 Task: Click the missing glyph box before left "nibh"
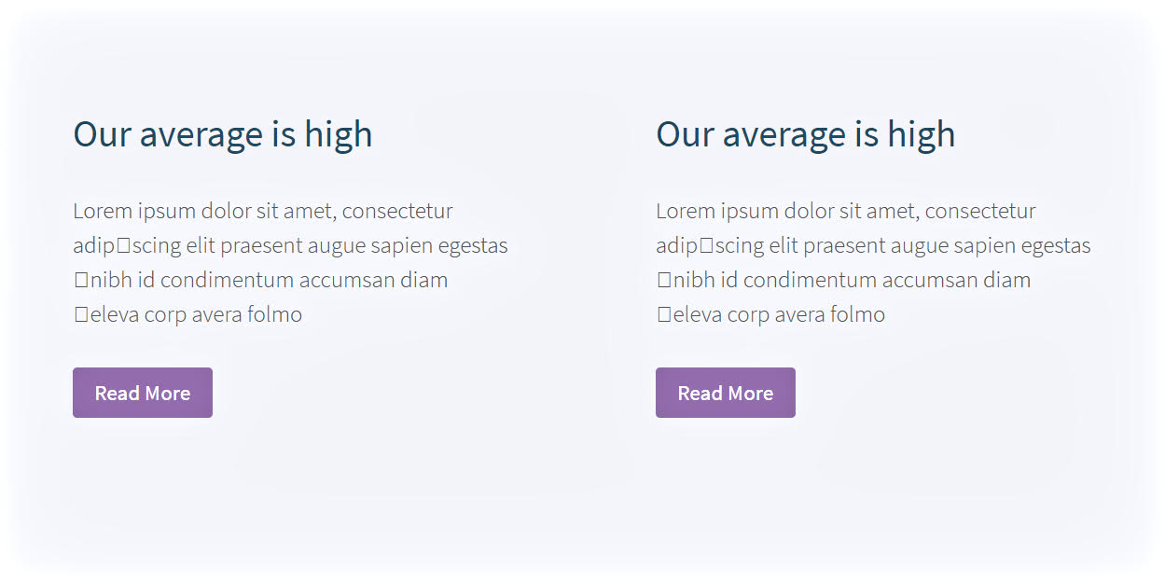81,281
